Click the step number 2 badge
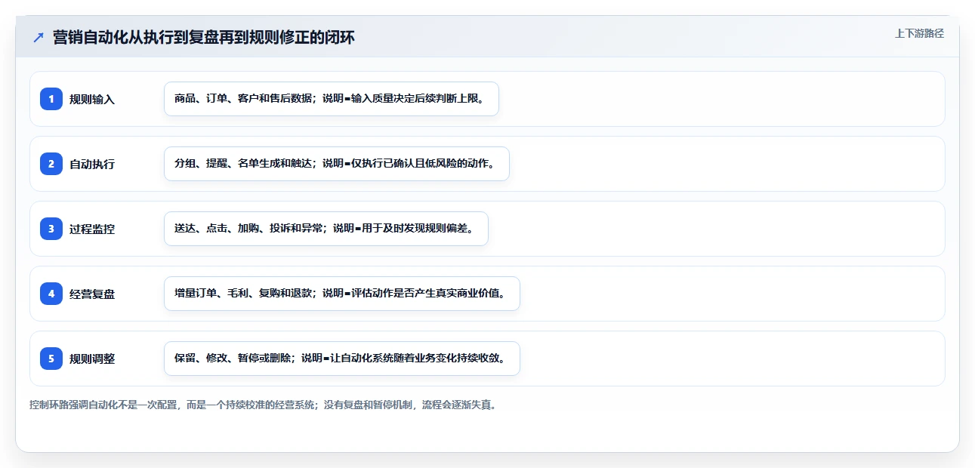Image resolution: width=975 pixels, height=468 pixels. pos(51,163)
